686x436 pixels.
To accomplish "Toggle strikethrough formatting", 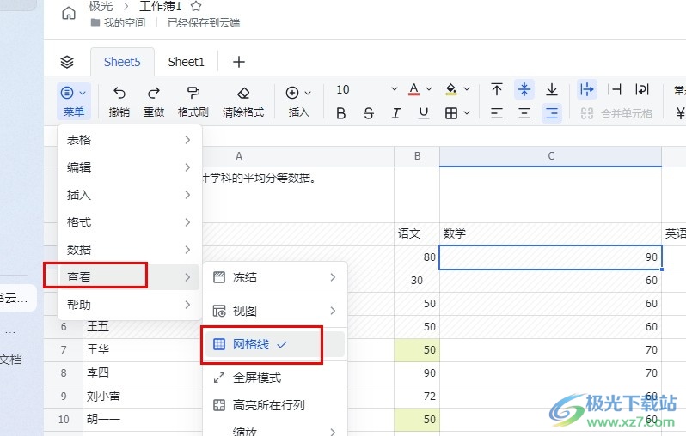I will point(369,113).
